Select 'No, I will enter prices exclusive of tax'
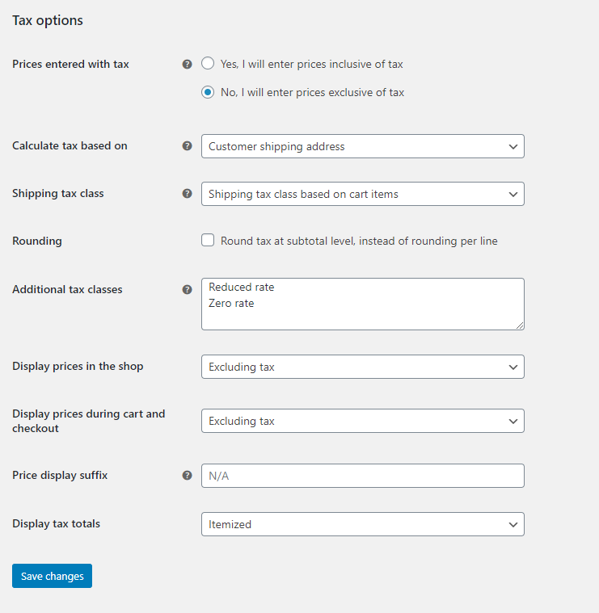 point(208,92)
